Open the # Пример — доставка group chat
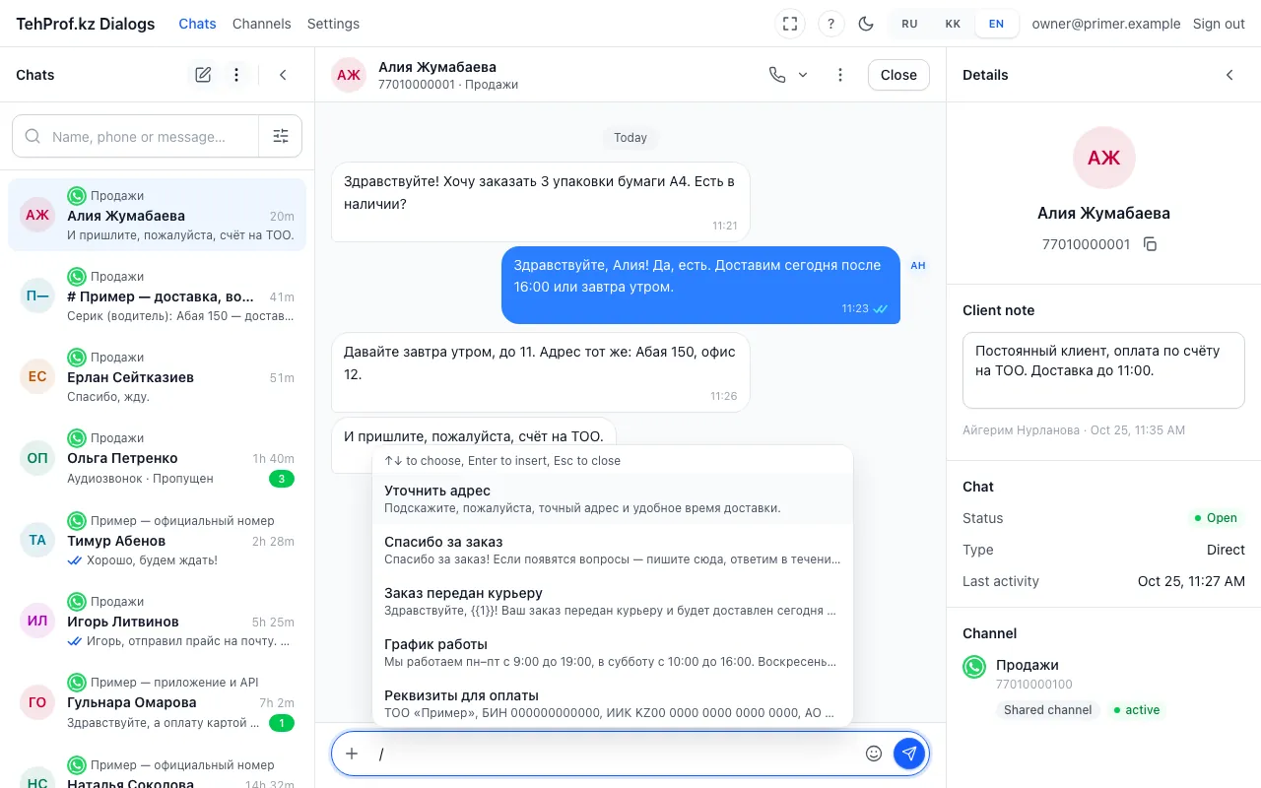The image size is (1261, 788). tap(158, 295)
